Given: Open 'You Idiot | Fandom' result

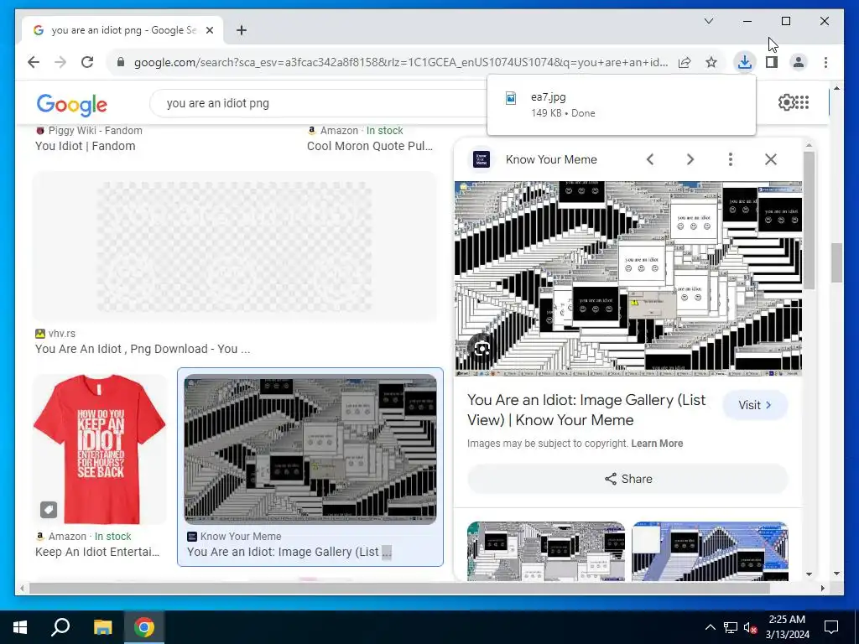Looking at the screenshot, I should [x=85, y=146].
